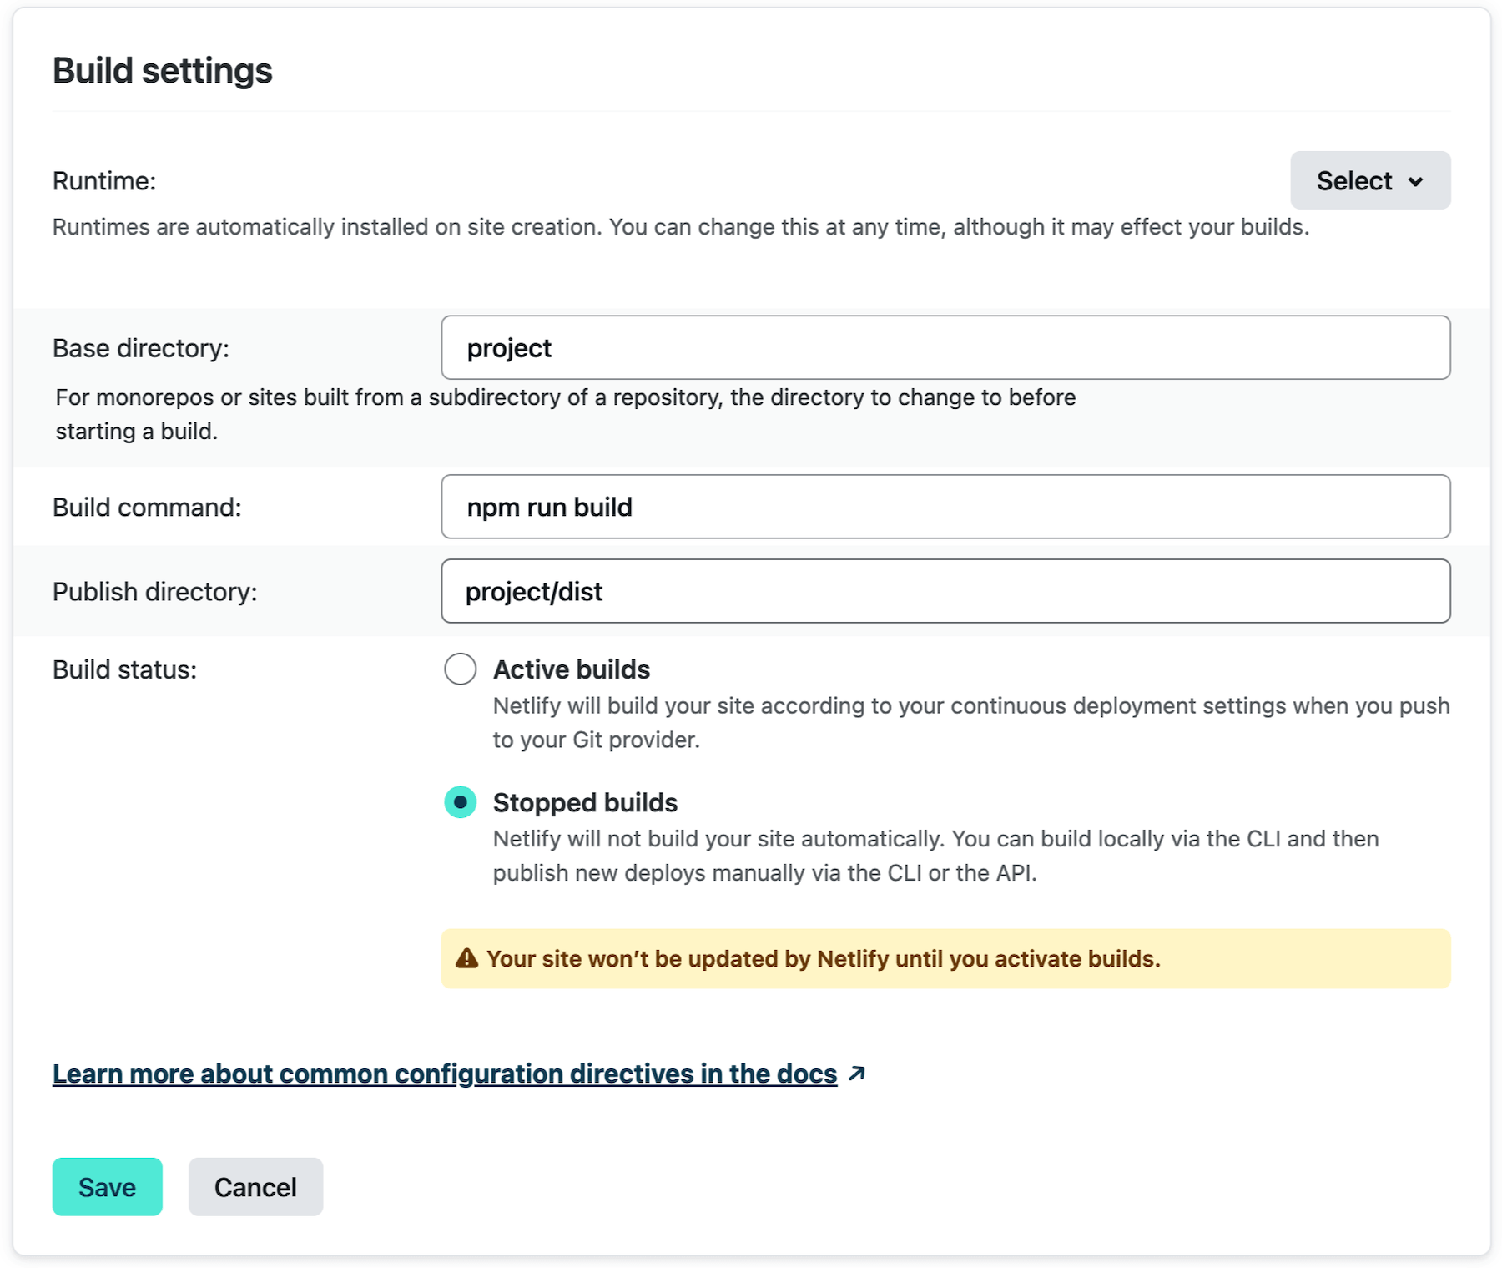Click the chevron arrow on the Select button
Viewport: 1502px width, 1268px height.
point(1415,182)
